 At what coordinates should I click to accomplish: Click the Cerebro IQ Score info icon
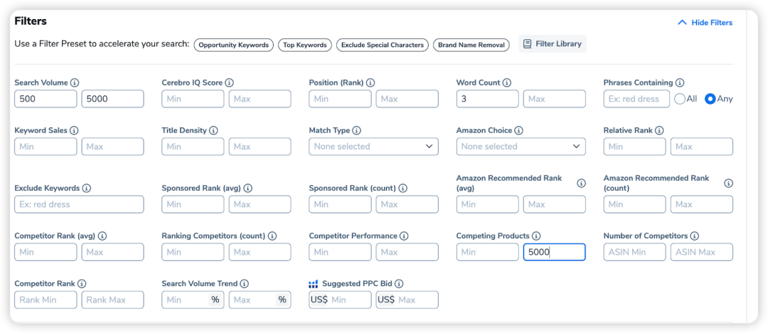click(229, 83)
